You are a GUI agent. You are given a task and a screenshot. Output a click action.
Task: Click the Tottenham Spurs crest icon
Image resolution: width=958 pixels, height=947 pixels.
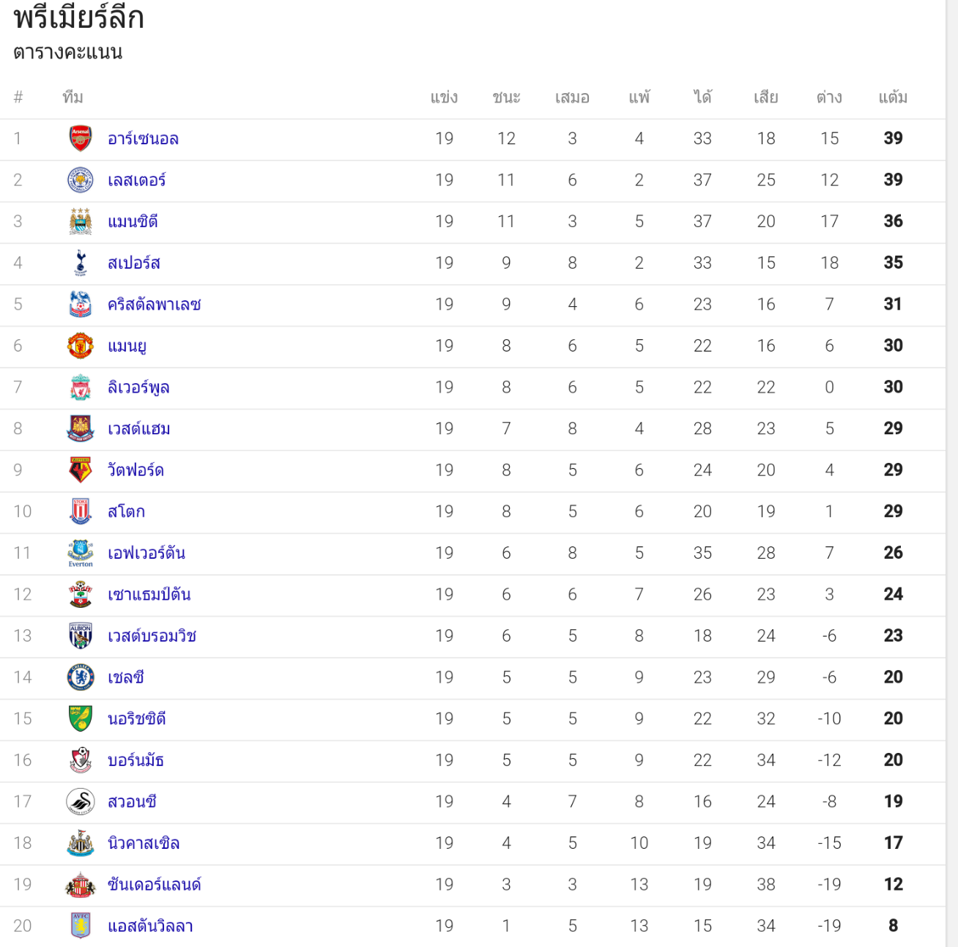(81, 263)
